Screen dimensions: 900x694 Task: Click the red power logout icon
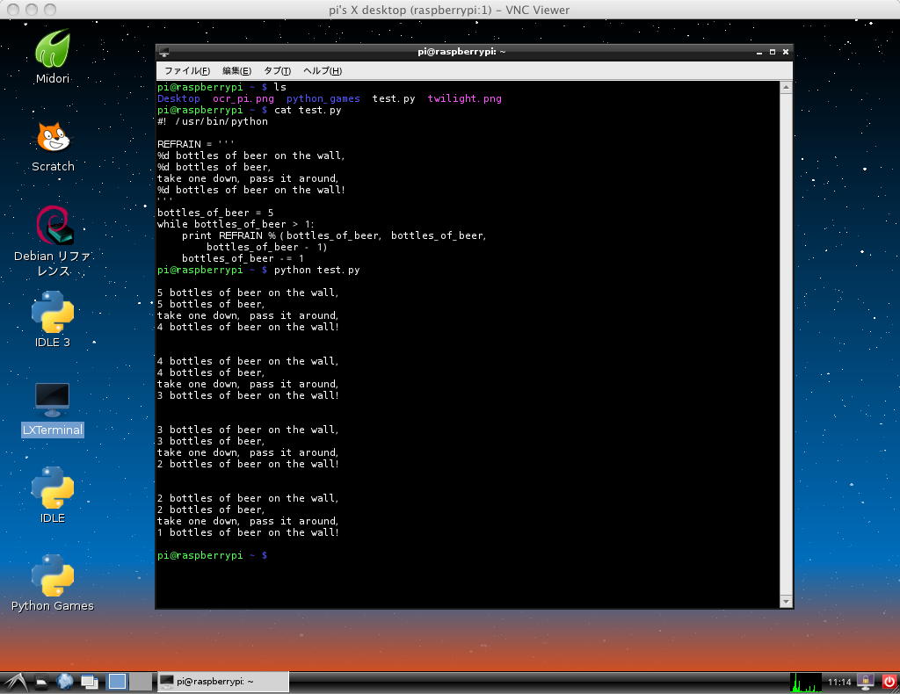point(889,682)
